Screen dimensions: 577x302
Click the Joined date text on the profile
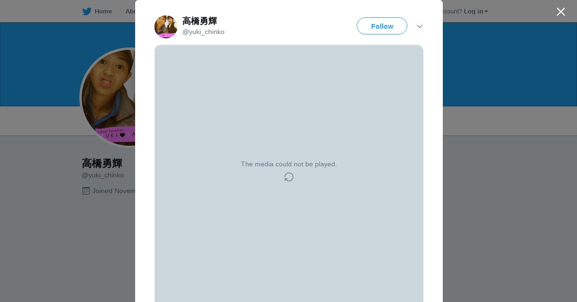point(114,191)
